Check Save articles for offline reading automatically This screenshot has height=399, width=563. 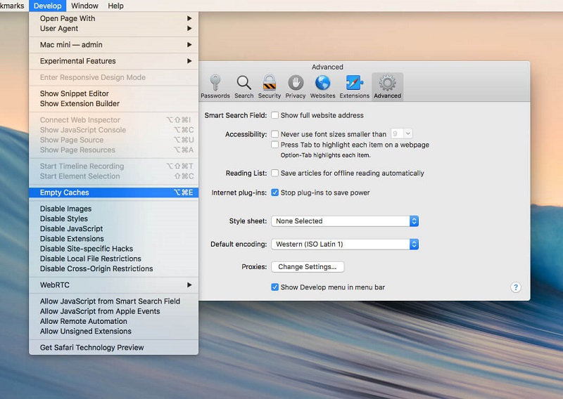(x=274, y=173)
